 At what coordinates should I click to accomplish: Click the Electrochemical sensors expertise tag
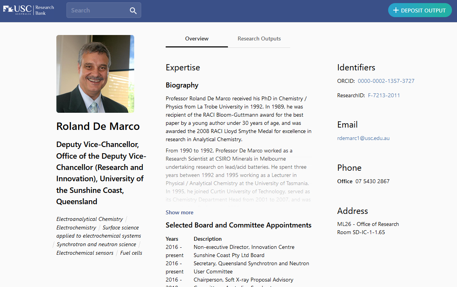pos(85,253)
